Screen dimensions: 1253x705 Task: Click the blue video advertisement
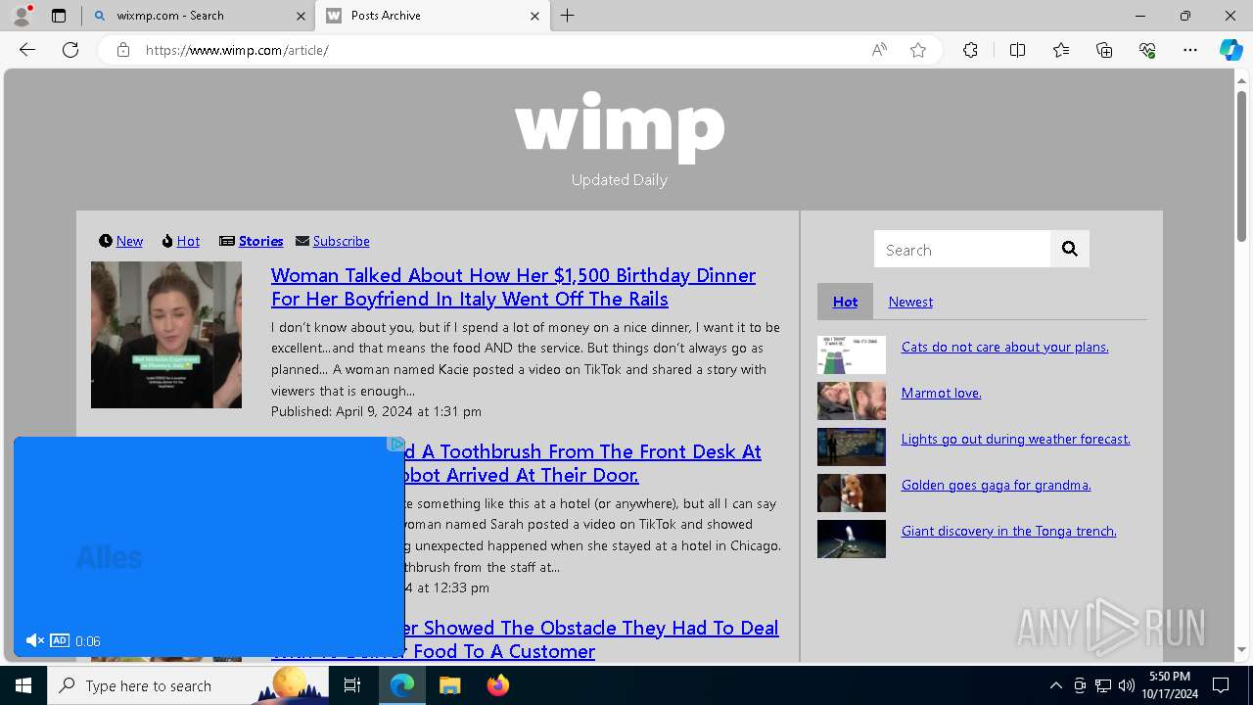point(209,546)
